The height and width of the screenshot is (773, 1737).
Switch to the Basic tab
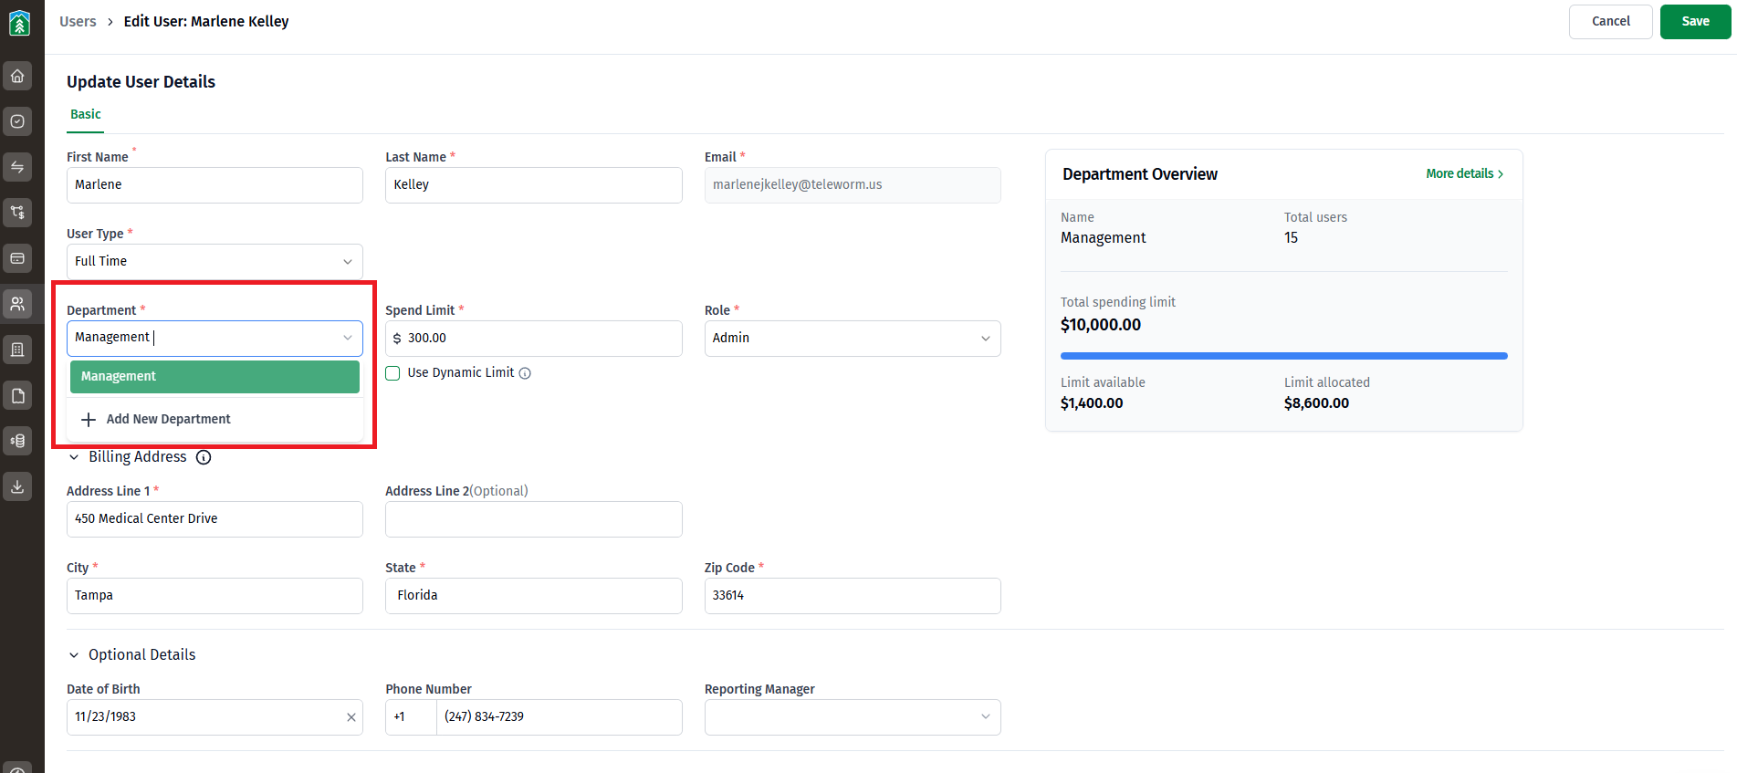86,114
